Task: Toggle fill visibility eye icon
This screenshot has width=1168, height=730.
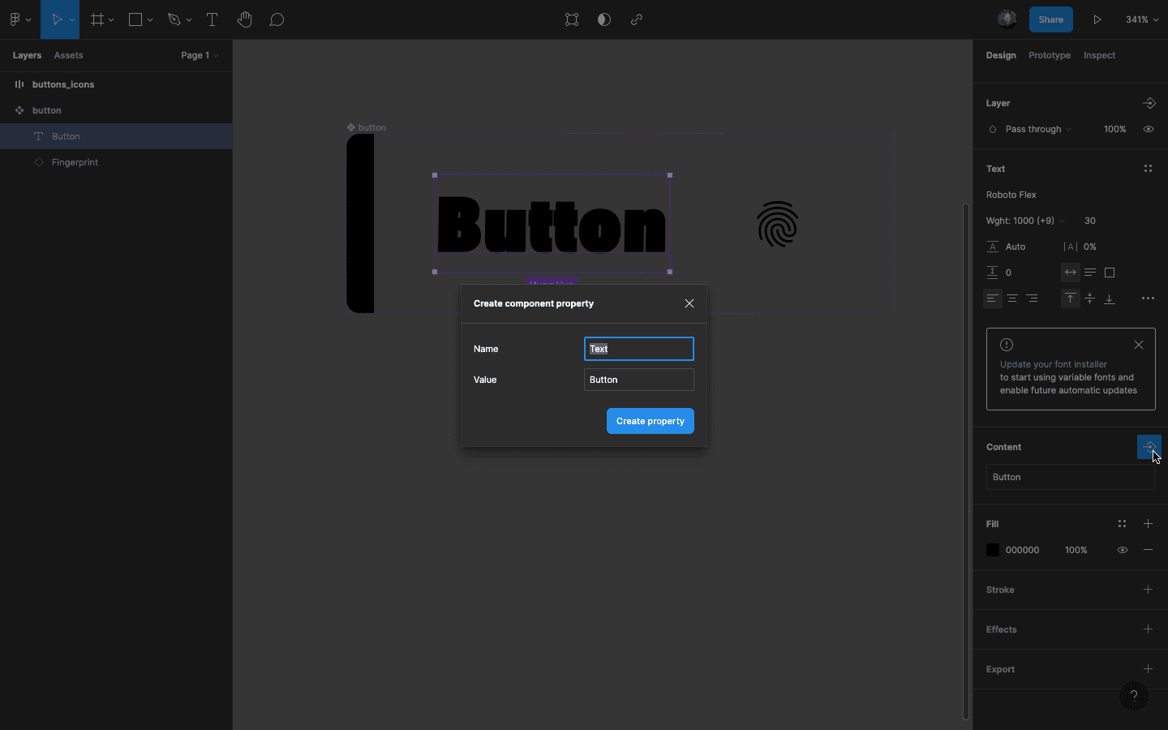Action: coord(1123,550)
